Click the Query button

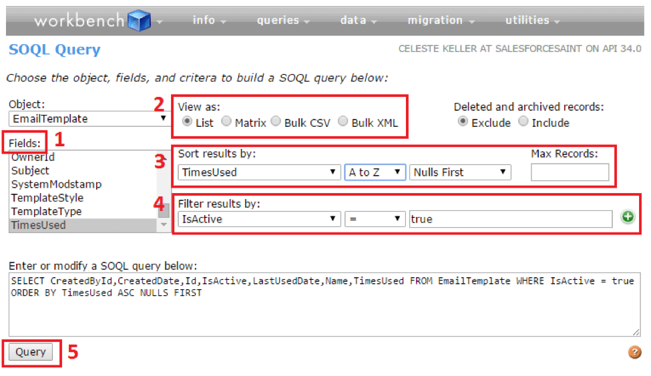tap(31, 353)
